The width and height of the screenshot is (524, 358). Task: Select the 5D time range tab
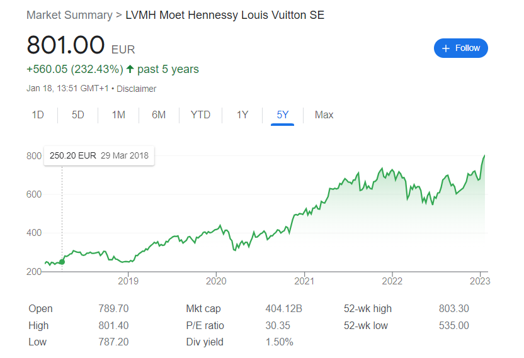(x=78, y=115)
